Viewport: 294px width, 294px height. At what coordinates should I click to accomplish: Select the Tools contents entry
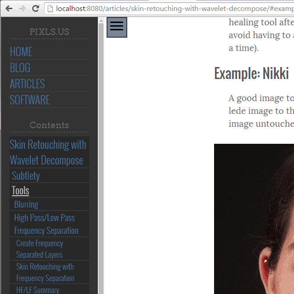[20, 190]
